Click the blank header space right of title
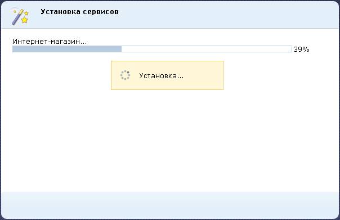This screenshot has height=220, width=340. [x=227, y=12]
